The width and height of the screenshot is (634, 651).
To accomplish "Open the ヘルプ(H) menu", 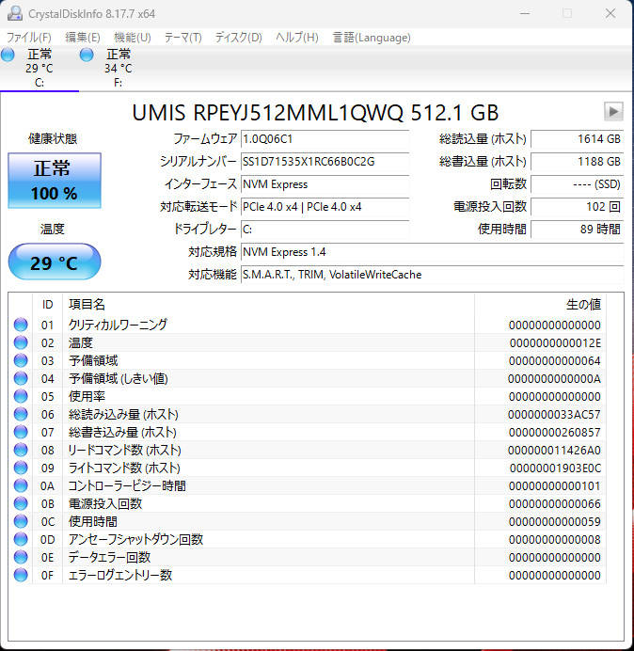I will [x=297, y=38].
